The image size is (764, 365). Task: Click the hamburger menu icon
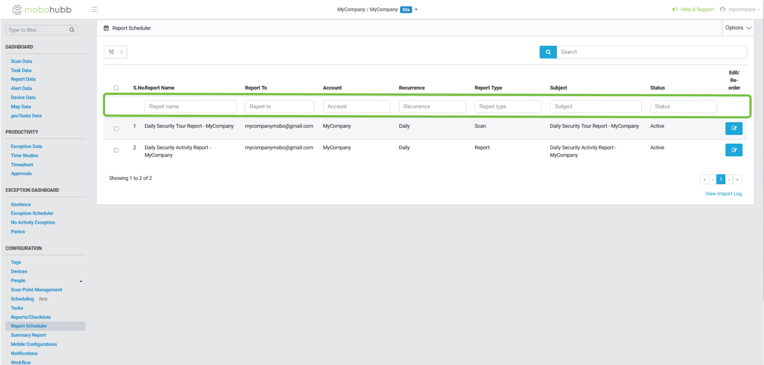(x=95, y=10)
